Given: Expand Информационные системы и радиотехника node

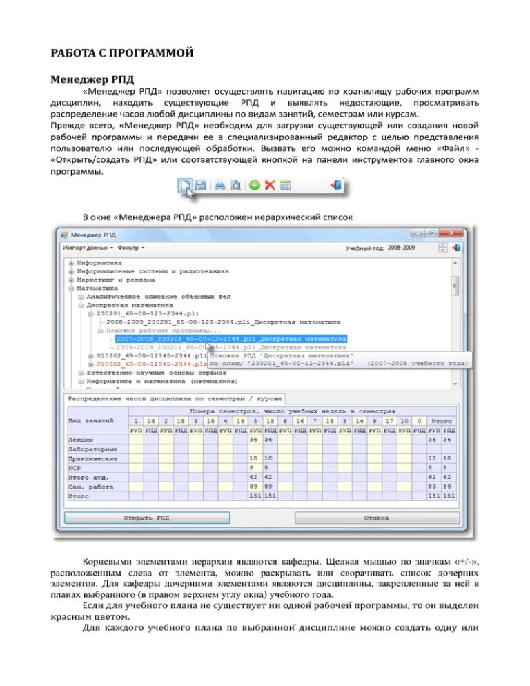Looking at the screenshot, I should click(71, 272).
